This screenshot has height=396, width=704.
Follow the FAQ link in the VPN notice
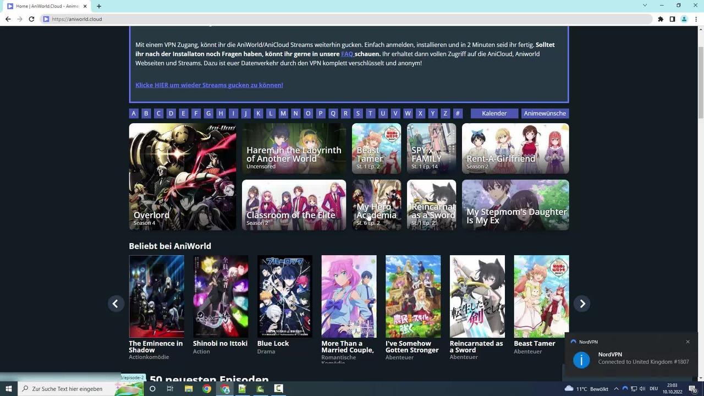coord(347,54)
